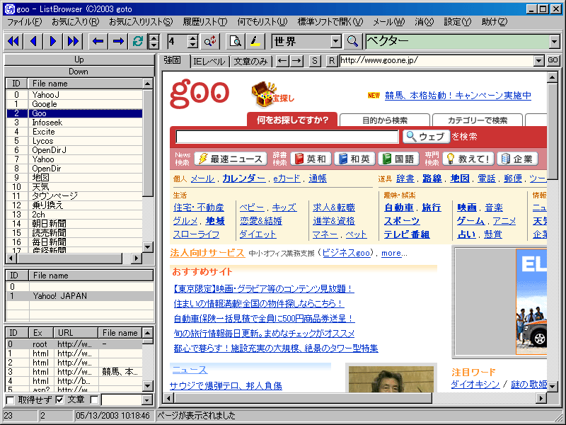This screenshot has height=425, width=566.
Task: Click the car advertisement banner image
Action: tap(531, 302)
